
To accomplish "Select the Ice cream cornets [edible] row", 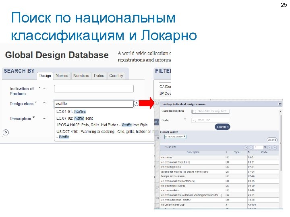I will pyautogui.click(x=220, y=162).
